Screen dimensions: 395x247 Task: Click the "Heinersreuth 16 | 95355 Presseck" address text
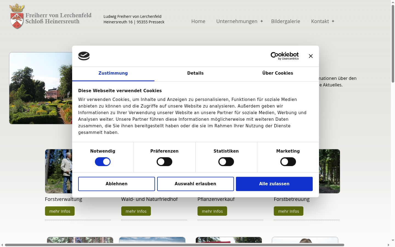134,22
